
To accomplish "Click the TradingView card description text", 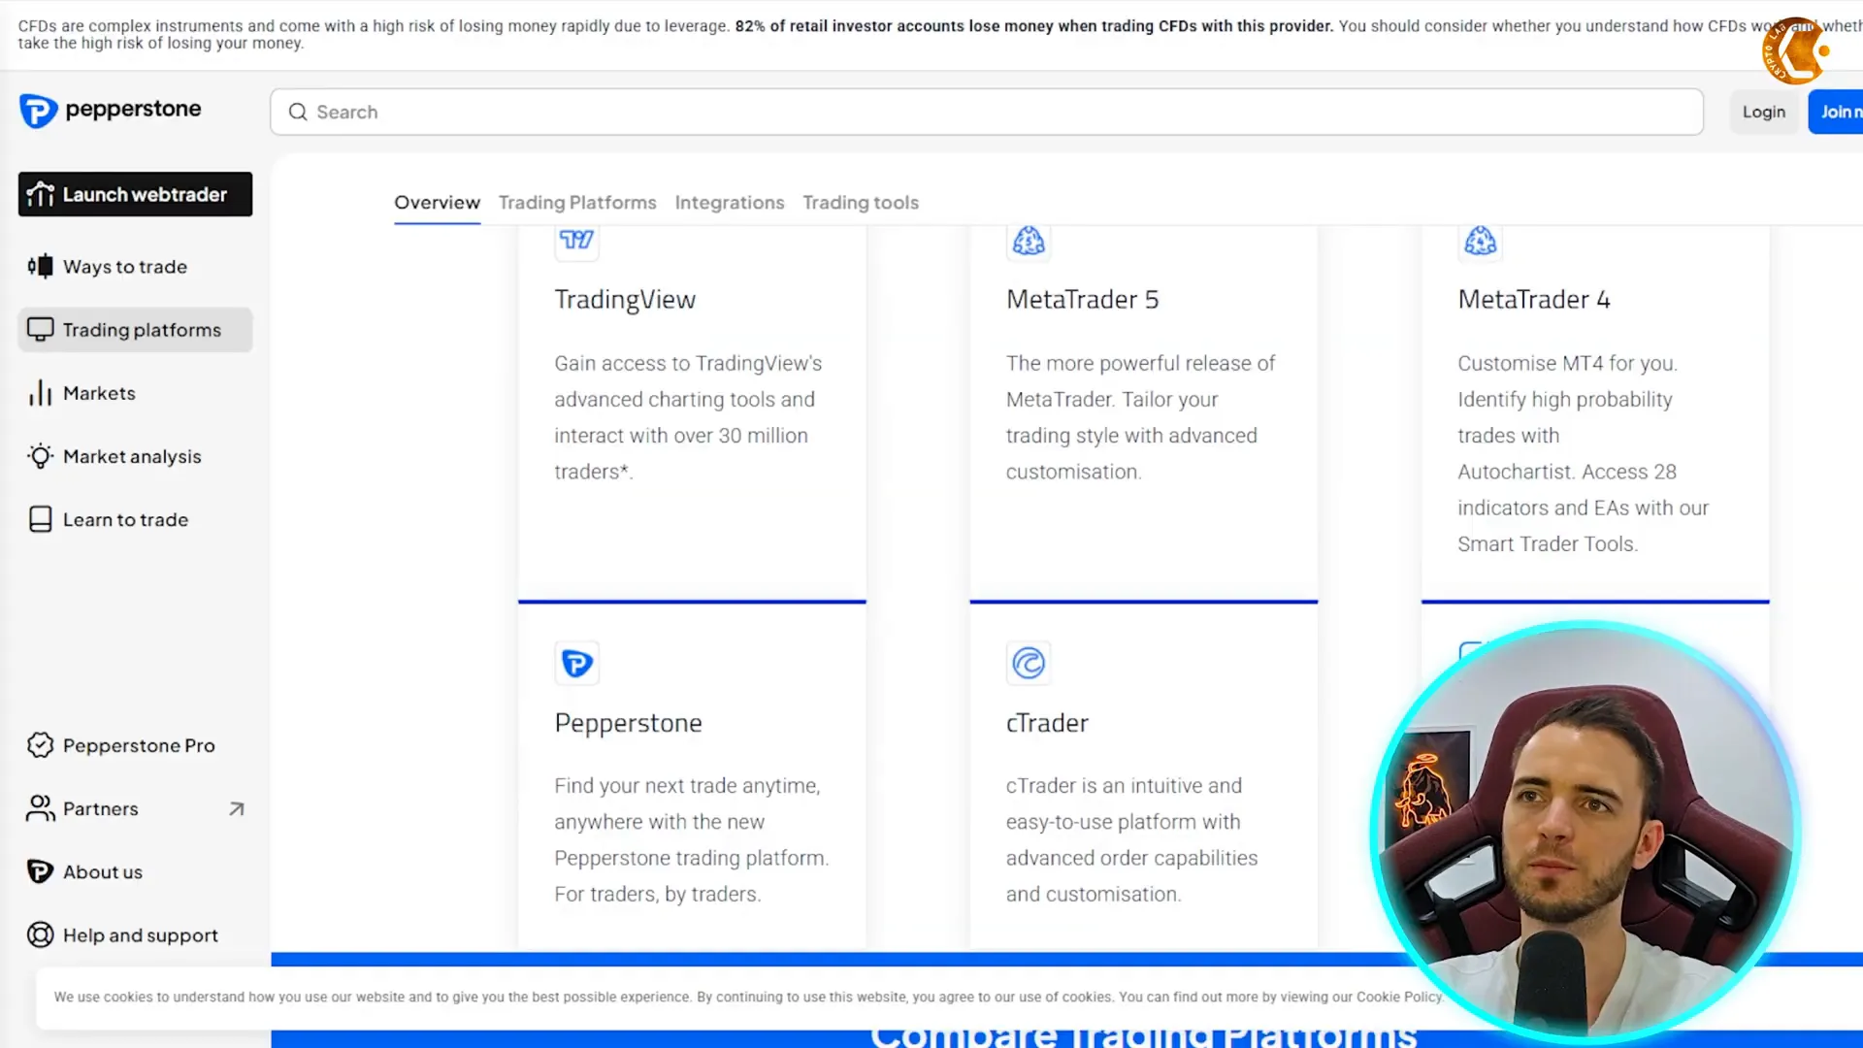I will pyautogui.click(x=688, y=417).
